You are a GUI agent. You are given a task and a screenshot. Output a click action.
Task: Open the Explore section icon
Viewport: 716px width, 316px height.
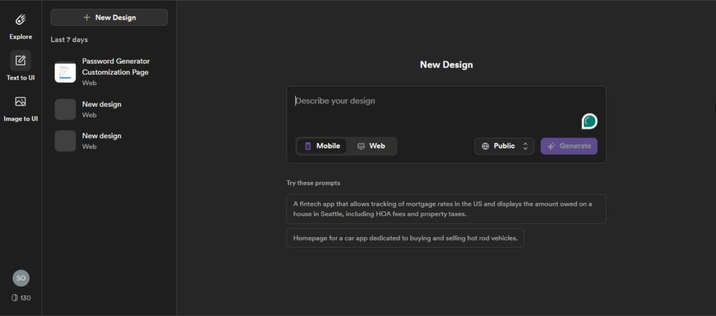20,20
